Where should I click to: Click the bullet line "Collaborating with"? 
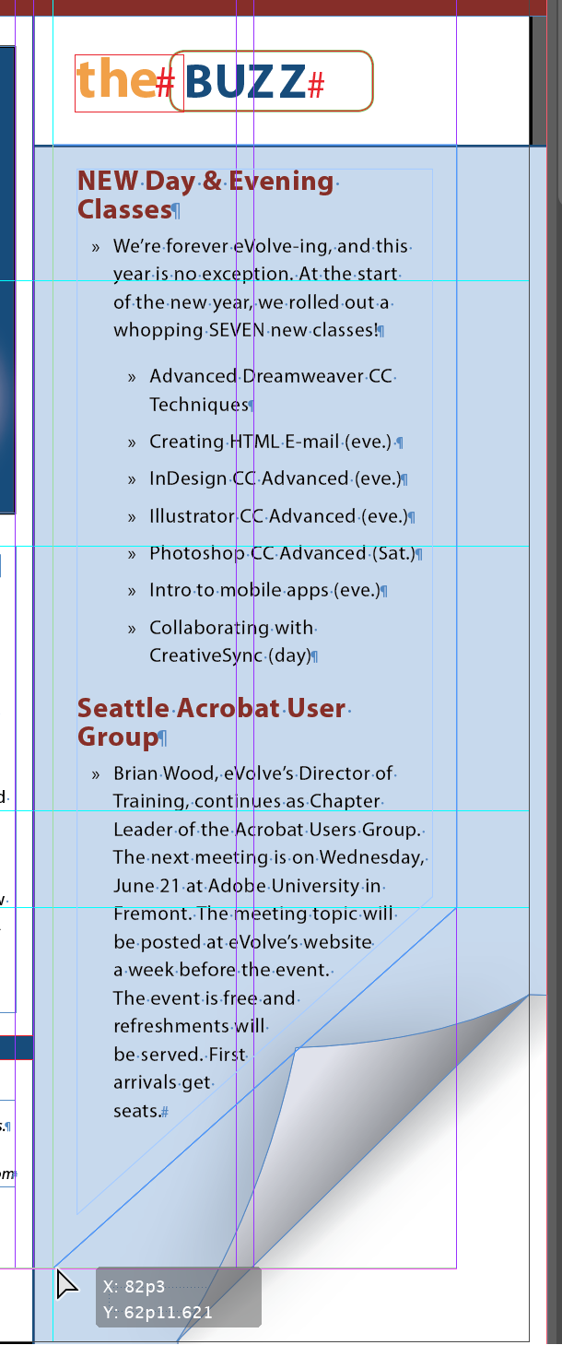click(231, 628)
